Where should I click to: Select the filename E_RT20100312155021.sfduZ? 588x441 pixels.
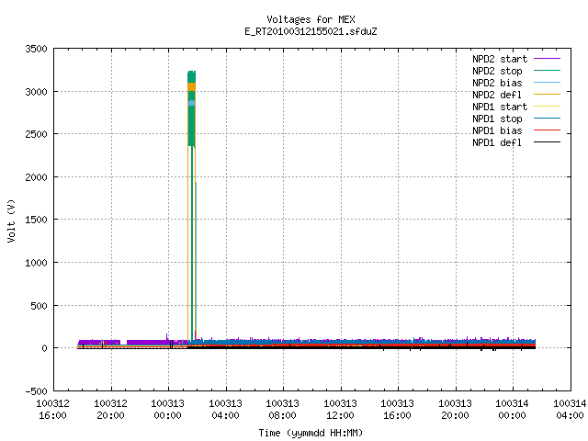[311, 31]
